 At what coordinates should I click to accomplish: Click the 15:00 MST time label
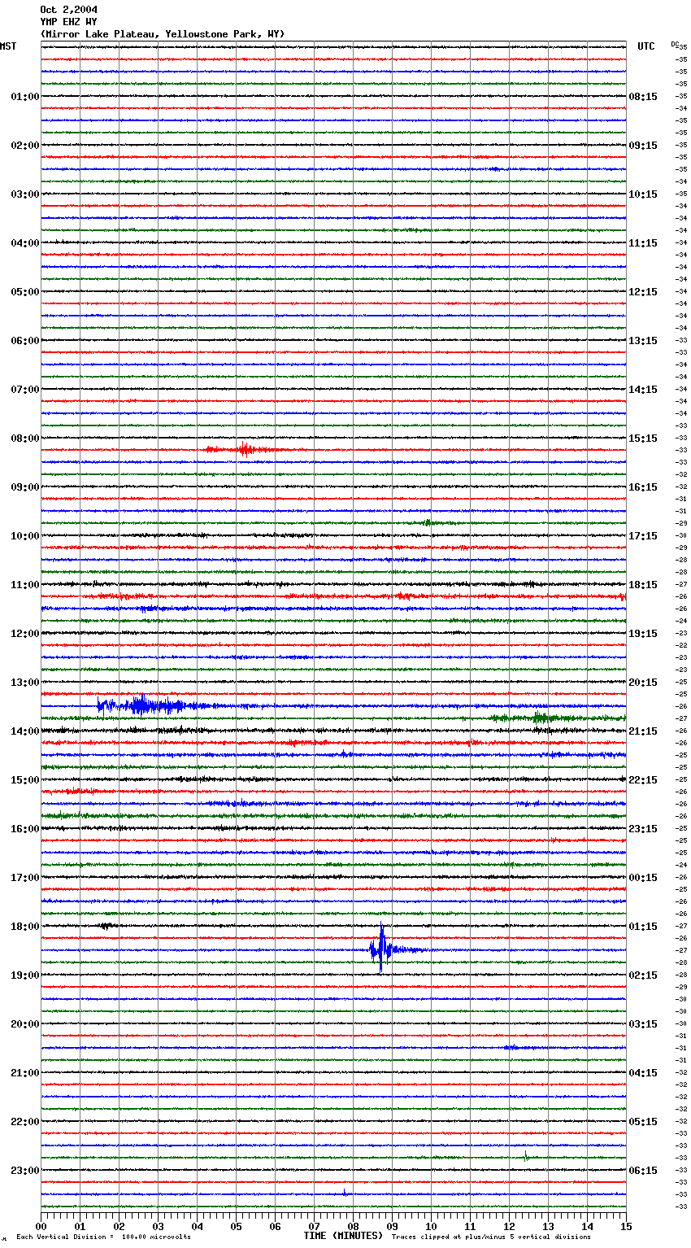coord(24,780)
